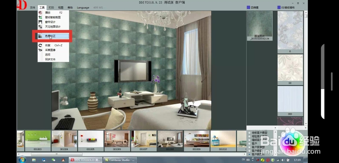Choose 同步文件 from the menu
The width and height of the screenshot is (339, 163).
click(x=54, y=59)
